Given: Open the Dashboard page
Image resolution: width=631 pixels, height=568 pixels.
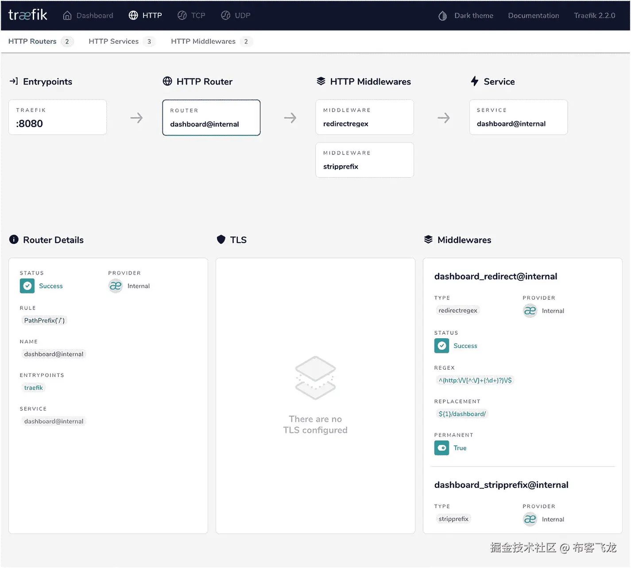Looking at the screenshot, I should point(88,15).
